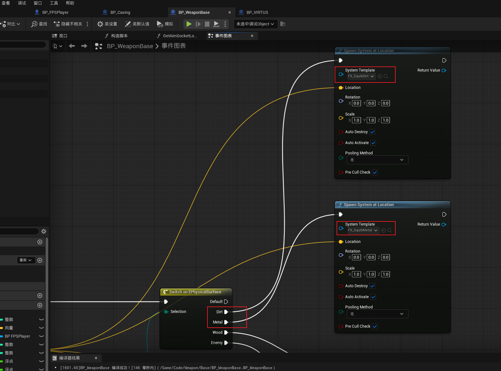The height and width of the screenshot is (371, 501).
Task: Click 事件图表 in the graph breadcrumb
Action: (174, 46)
